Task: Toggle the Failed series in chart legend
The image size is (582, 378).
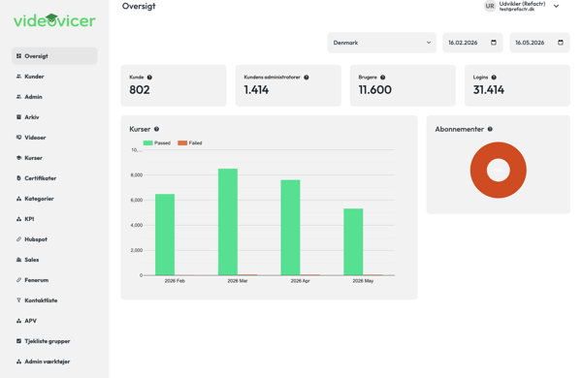Action: tap(190, 143)
